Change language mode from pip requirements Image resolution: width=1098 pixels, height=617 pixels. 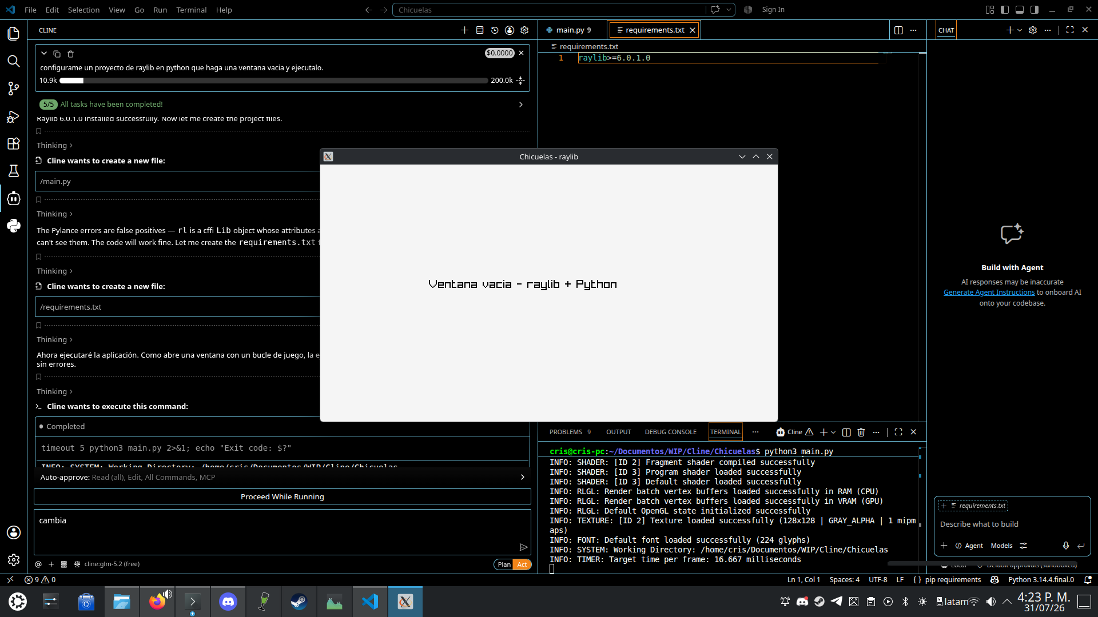(x=953, y=580)
